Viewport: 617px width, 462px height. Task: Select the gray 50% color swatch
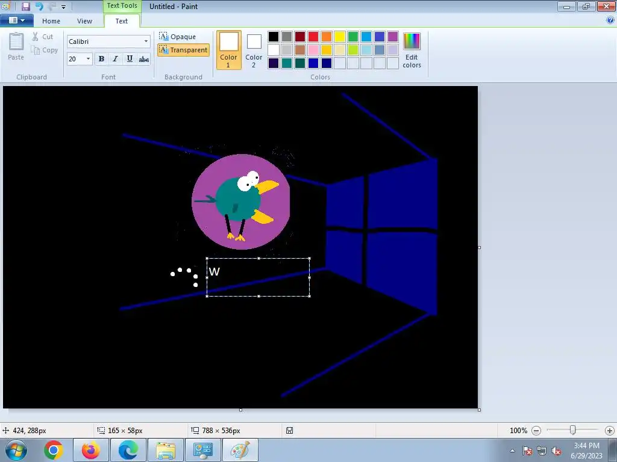click(287, 37)
